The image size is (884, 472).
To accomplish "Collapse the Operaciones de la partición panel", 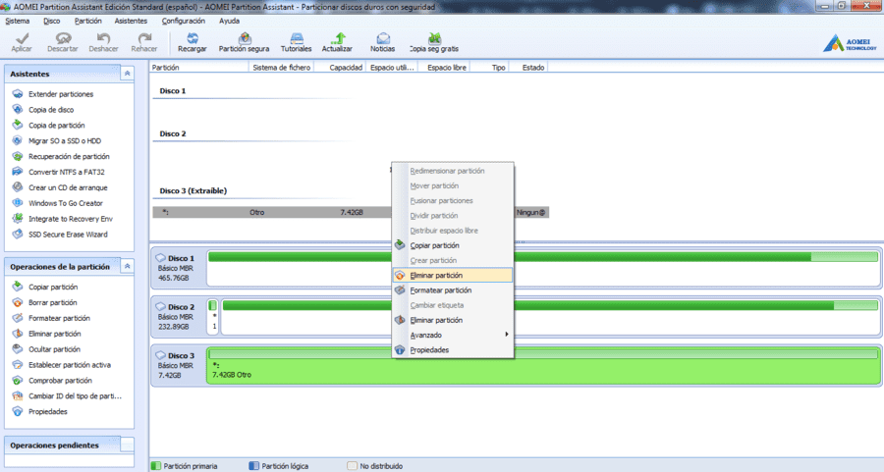I will 127,266.
